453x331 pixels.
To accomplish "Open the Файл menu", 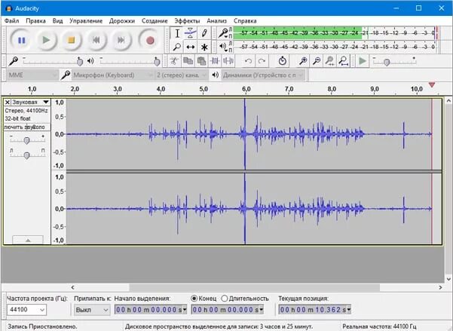I will 11,21.
